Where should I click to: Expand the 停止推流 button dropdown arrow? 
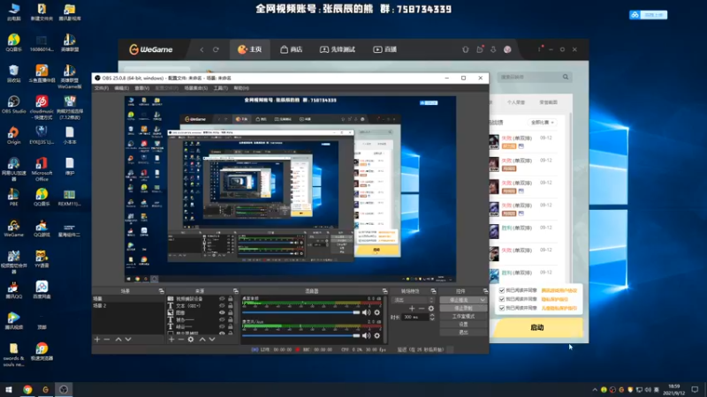(x=483, y=300)
